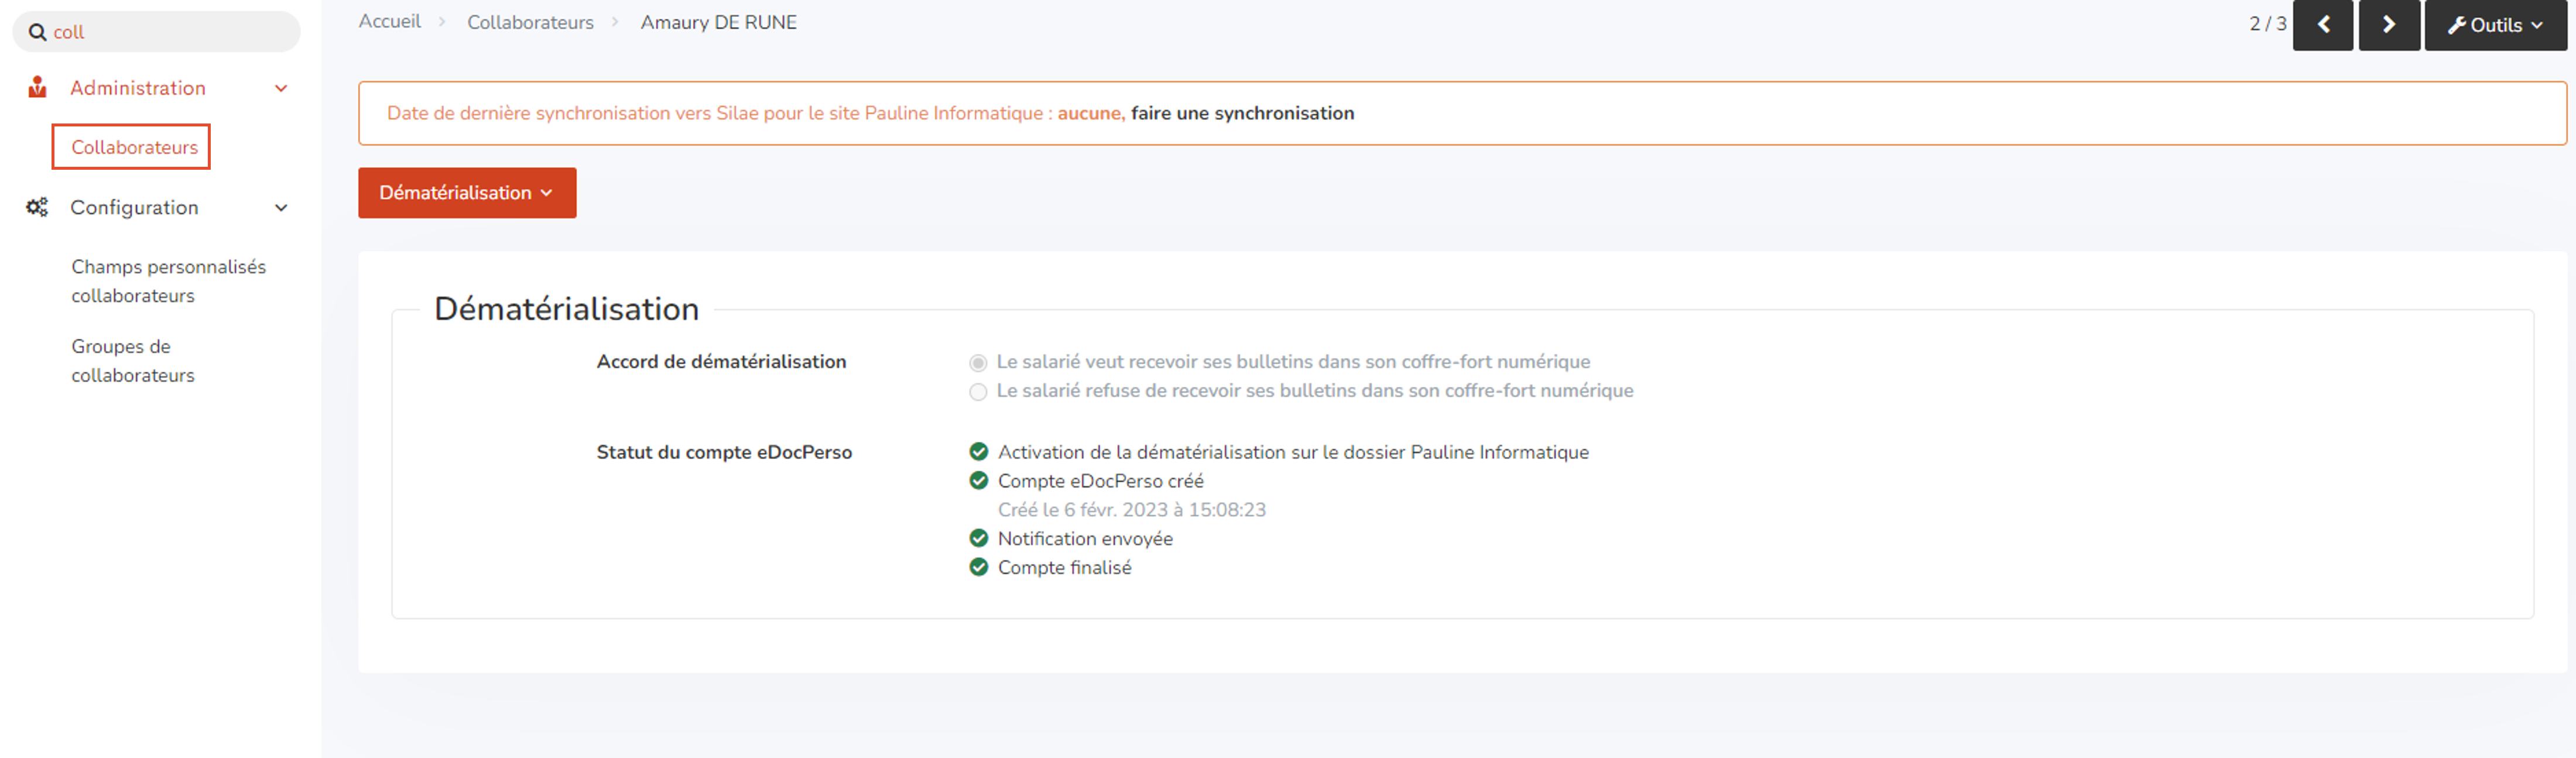This screenshot has width=2576, height=758.
Task: Select 'Le salarié veut recevoir ses bulletins' radio
Action: (x=977, y=362)
